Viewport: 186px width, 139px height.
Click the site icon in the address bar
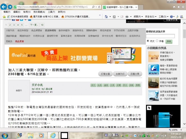15,7
